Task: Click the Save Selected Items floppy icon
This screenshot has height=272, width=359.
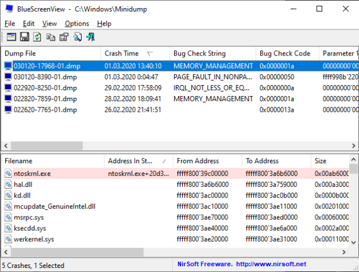Action: pos(24,37)
